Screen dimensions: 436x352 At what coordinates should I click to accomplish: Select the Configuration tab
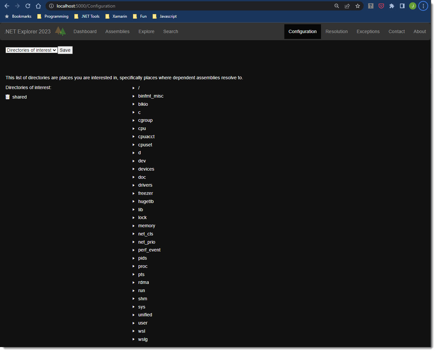click(x=303, y=31)
